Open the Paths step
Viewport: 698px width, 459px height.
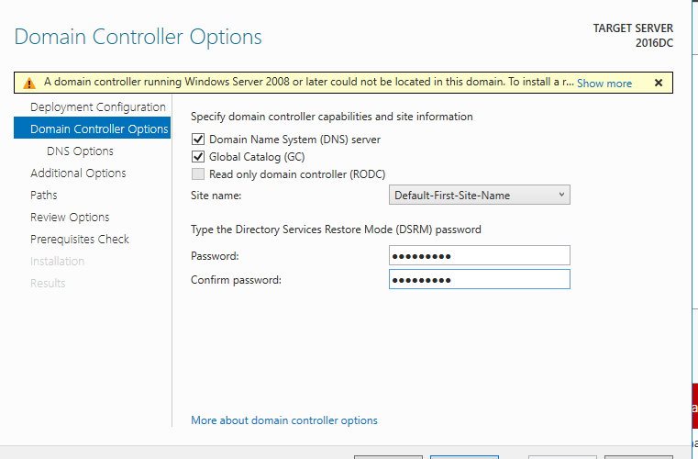43,196
